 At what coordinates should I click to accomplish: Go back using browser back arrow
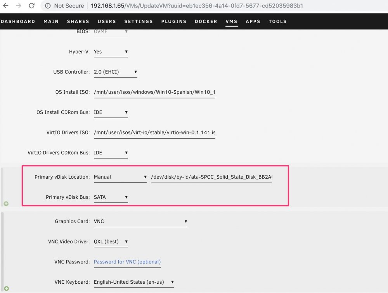point(6,5)
